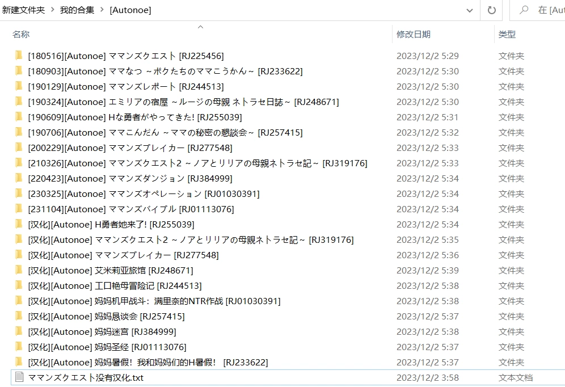Click modified date 2023/12/2 5:36
The height and width of the screenshot is (387, 565).
click(x=428, y=255)
